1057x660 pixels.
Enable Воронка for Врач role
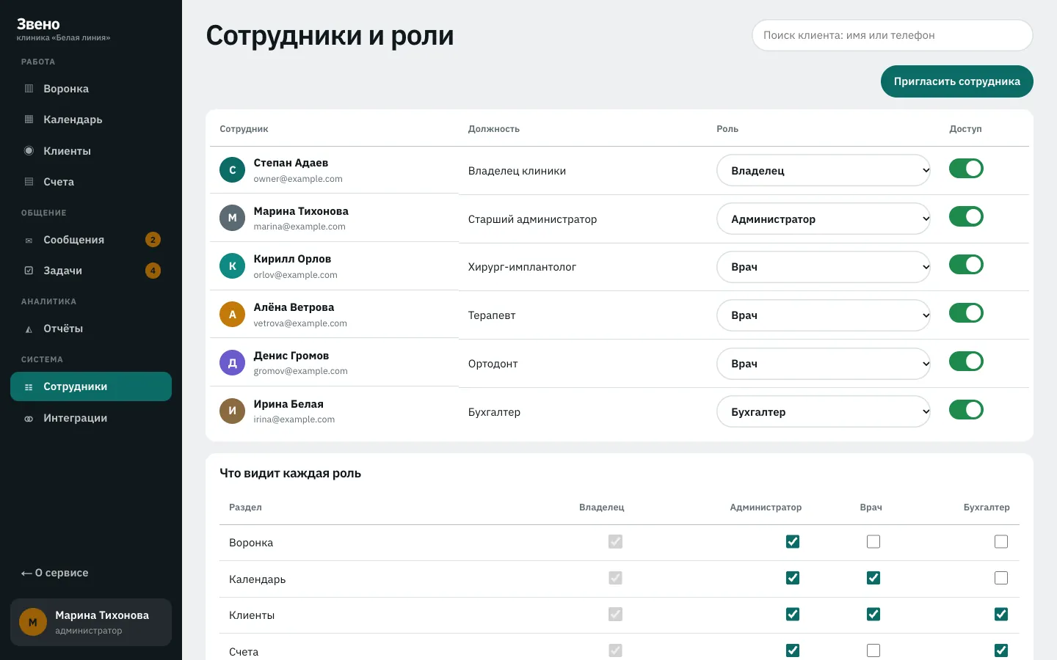point(873,542)
